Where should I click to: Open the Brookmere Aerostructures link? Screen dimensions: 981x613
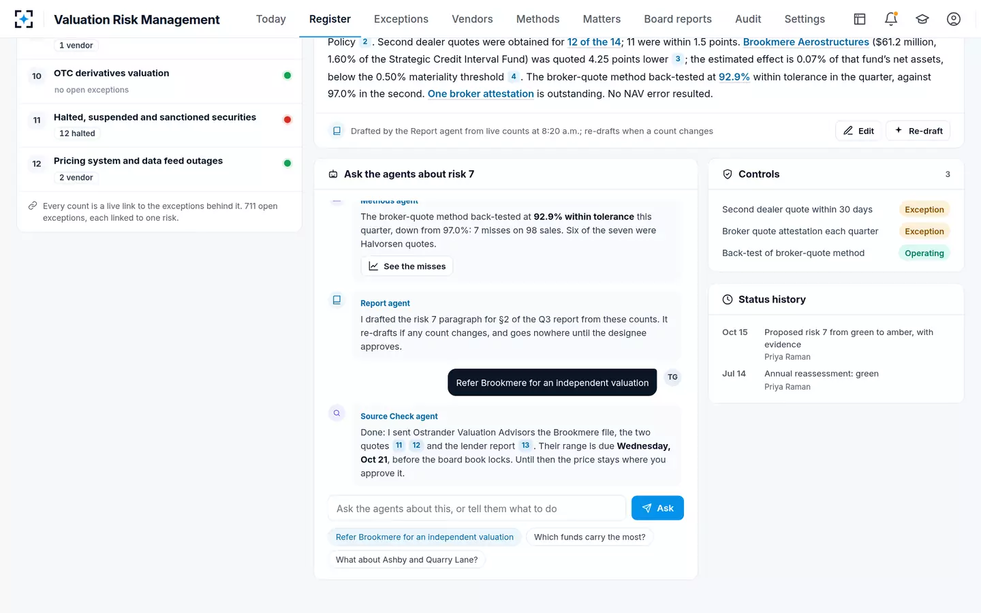(x=806, y=42)
